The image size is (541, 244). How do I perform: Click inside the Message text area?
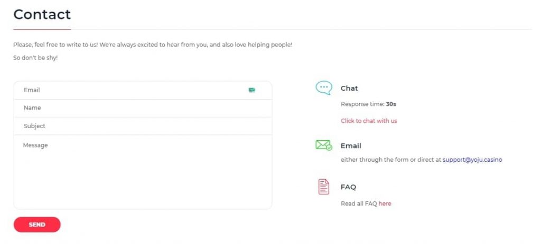(x=143, y=172)
